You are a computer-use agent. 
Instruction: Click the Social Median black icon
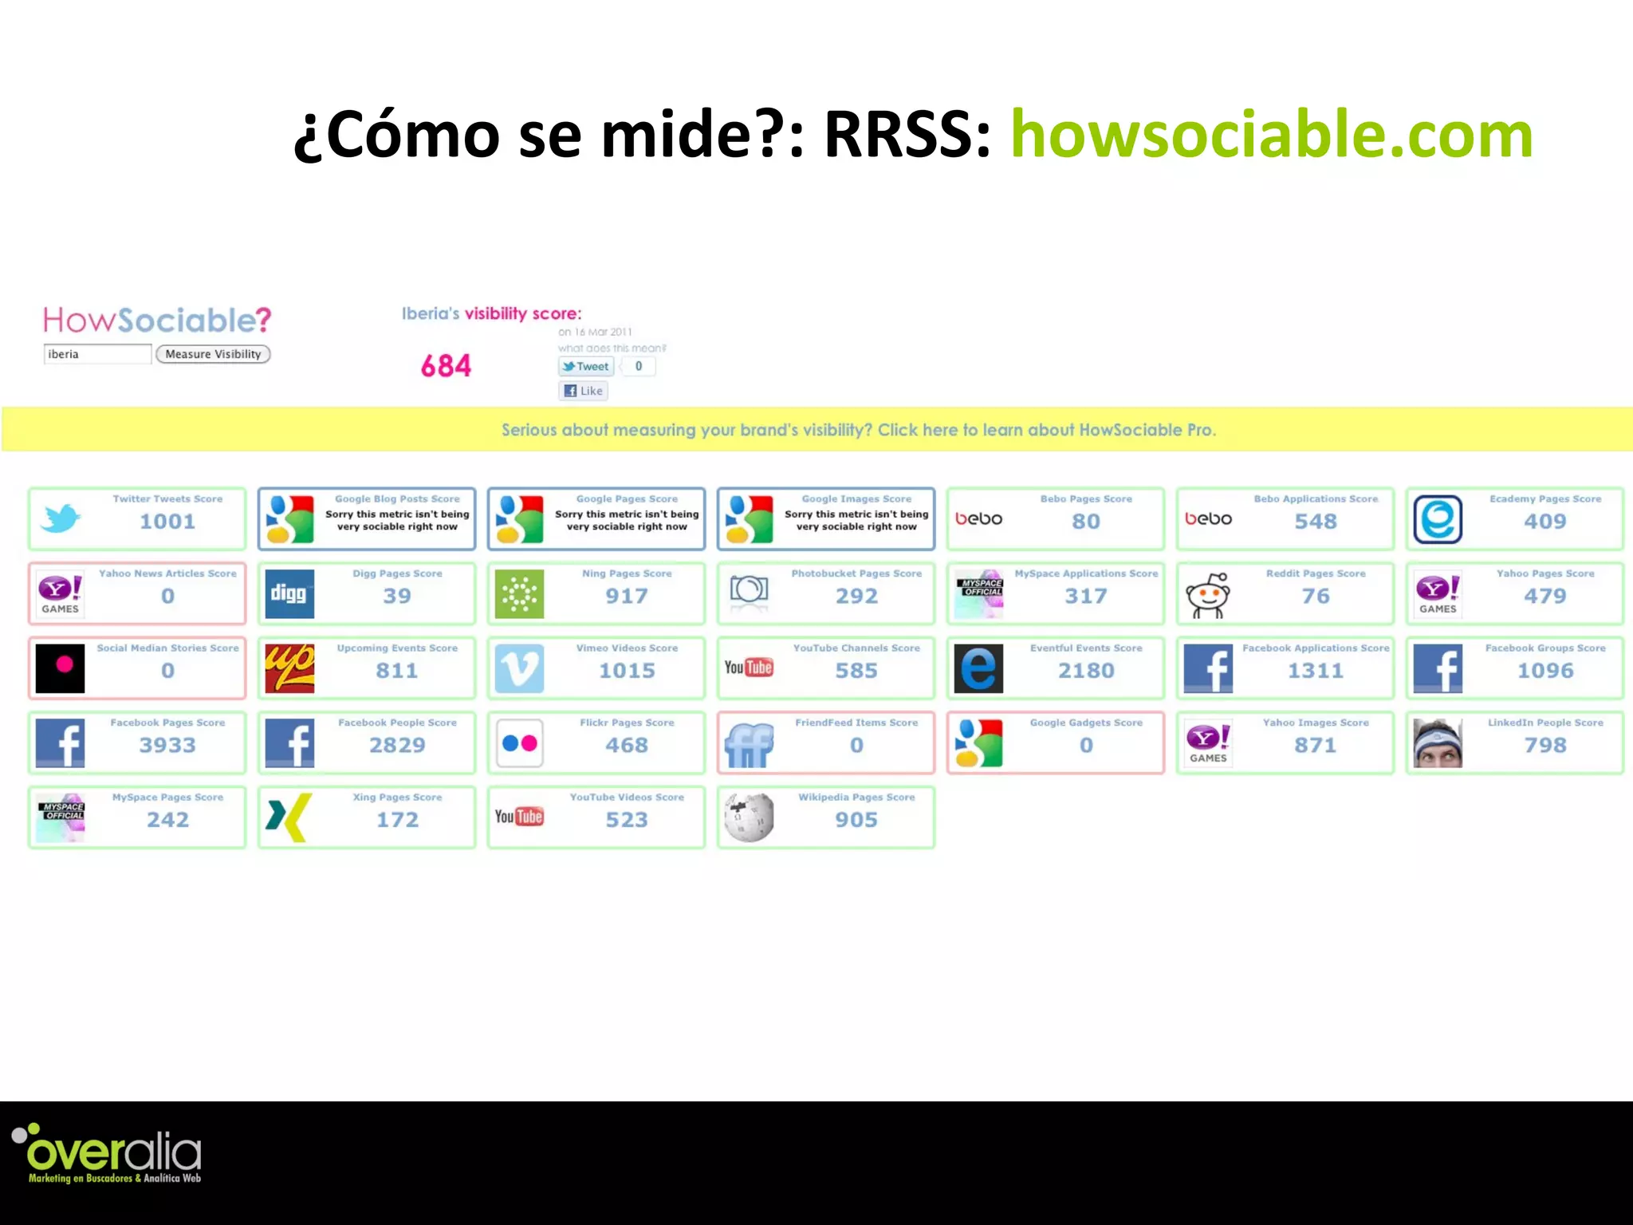[x=61, y=668]
